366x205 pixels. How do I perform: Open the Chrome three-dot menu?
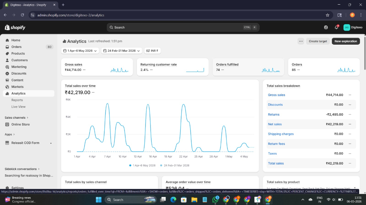pyautogui.click(x=361, y=15)
